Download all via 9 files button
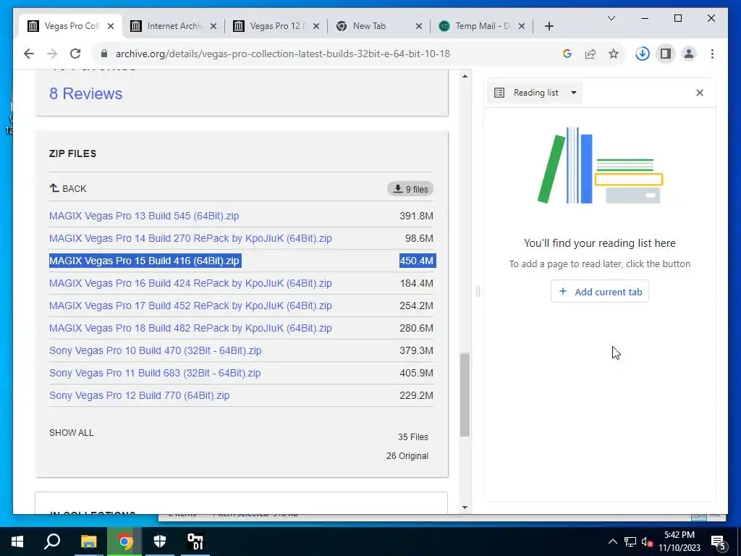Image resolution: width=741 pixels, height=556 pixels. pyautogui.click(x=410, y=189)
